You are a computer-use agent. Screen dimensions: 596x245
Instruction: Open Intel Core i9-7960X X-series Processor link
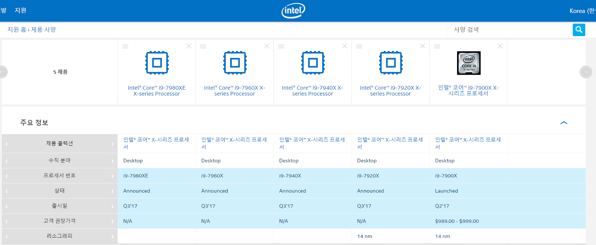point(235,91)
